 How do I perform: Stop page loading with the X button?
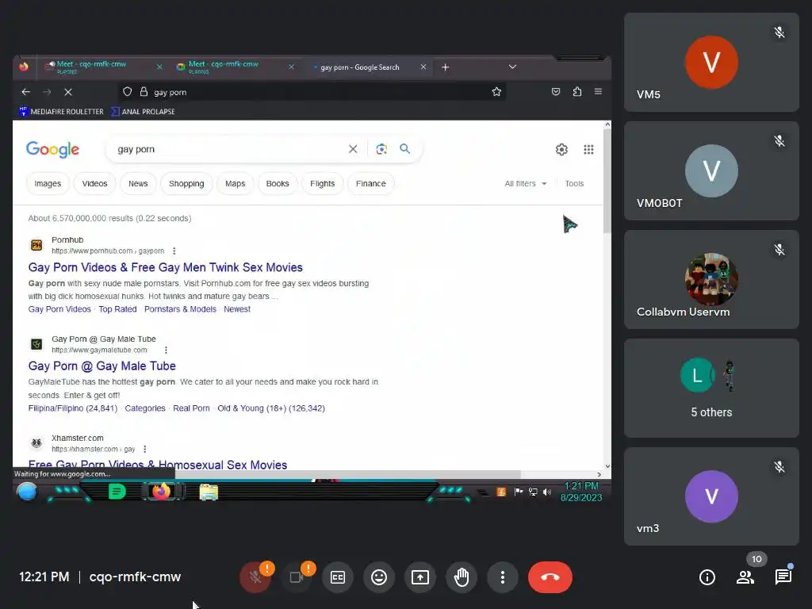coord(68,92)
